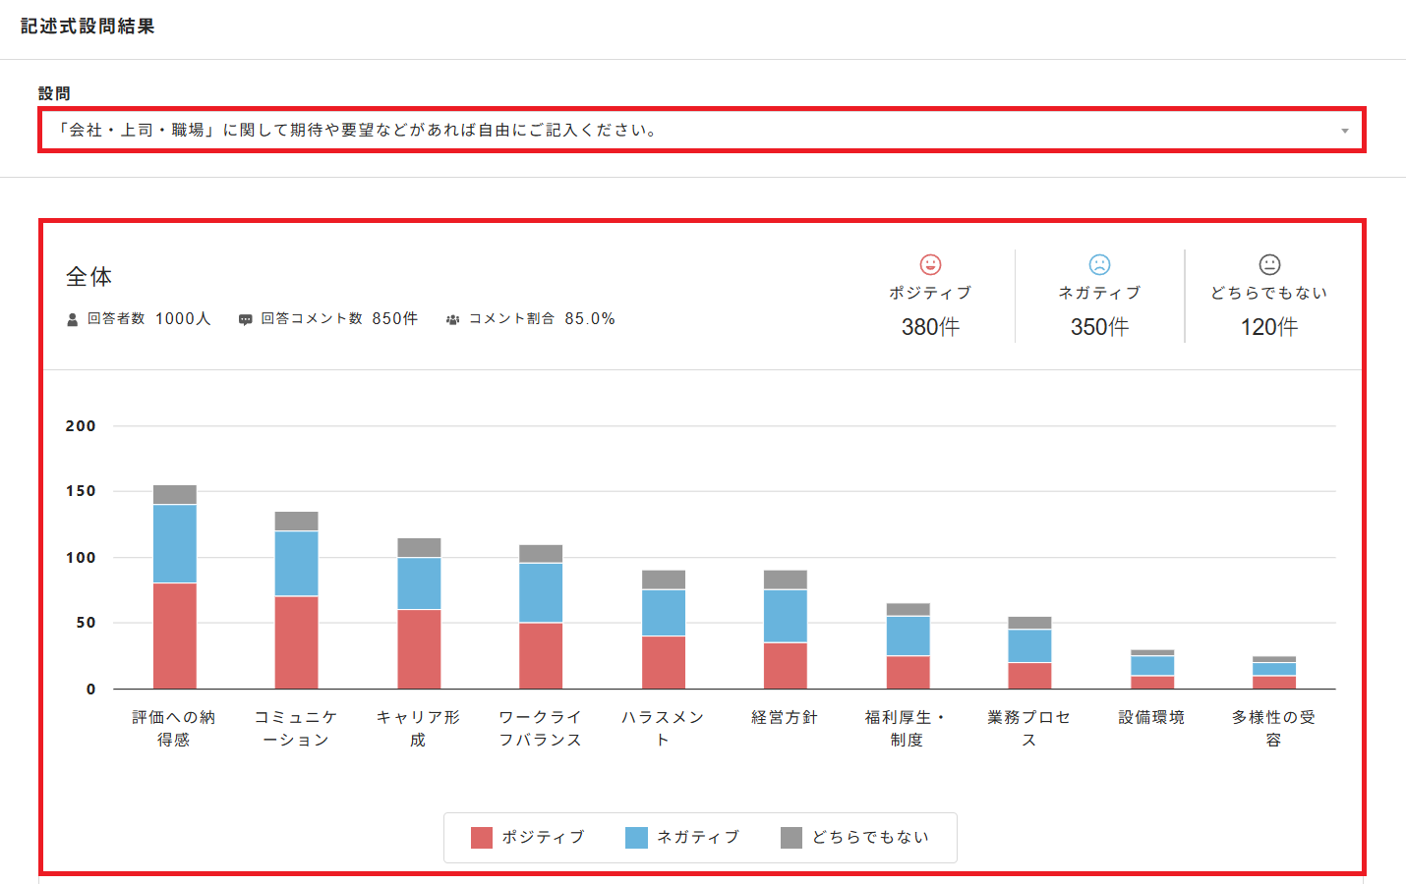This screenshot has width=1406, height=884.
Task: Click the blue segment of the コミュニケーション bar
Action: point(297,564)
